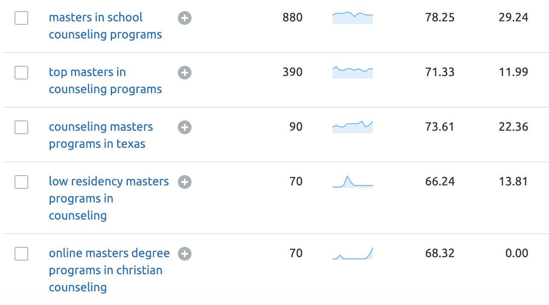This screenshot has height=305, width=549.
Task: Click plus icon next to 'online masters degree programs in christian counseling'
Action: pos(185,254)
